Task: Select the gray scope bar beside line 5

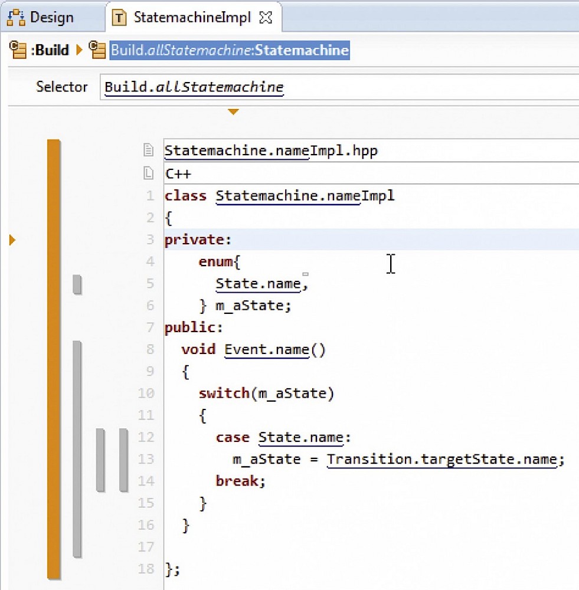Action: coord(77,284)
